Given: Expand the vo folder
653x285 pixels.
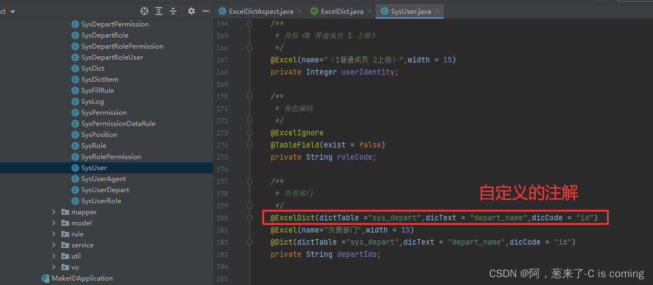Looking at the screenshot, I should click(54, 267).
